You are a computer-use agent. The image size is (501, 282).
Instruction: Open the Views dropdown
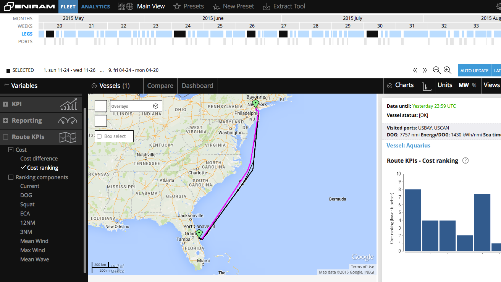click(491, 85)
